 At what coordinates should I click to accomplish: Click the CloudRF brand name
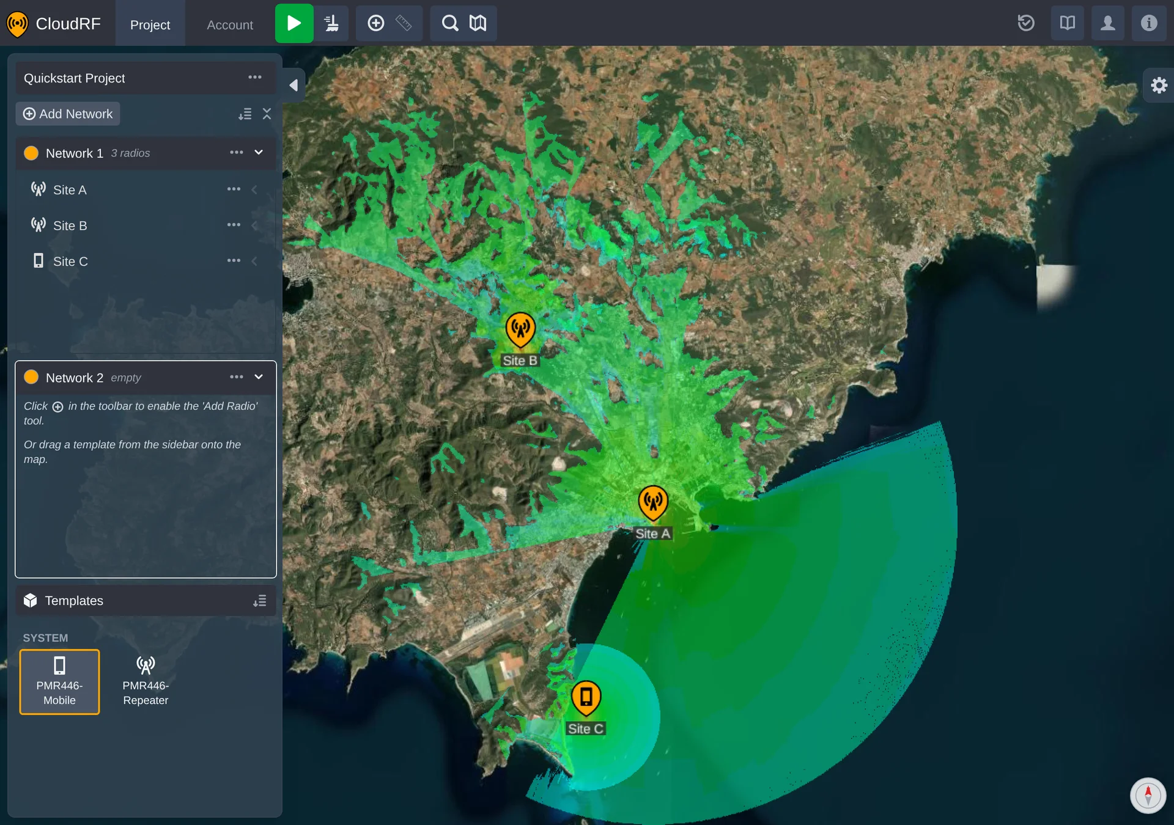point(68,24)
